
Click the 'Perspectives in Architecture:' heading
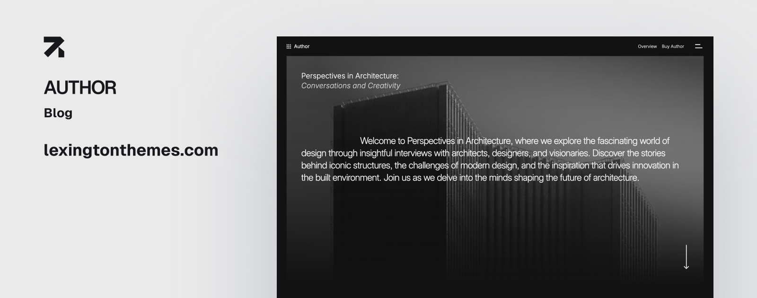tap(350, 76)
